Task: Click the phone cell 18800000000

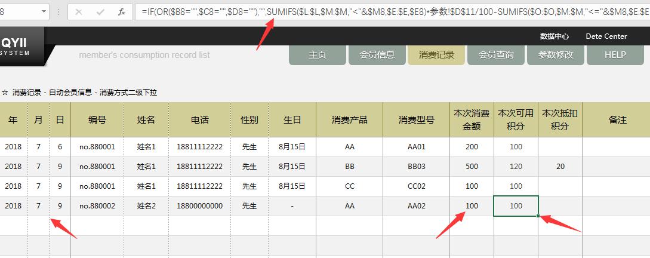Action: 200,205
